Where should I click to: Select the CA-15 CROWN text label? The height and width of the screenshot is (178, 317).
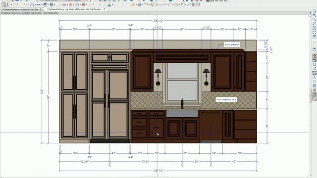[232, 44]
